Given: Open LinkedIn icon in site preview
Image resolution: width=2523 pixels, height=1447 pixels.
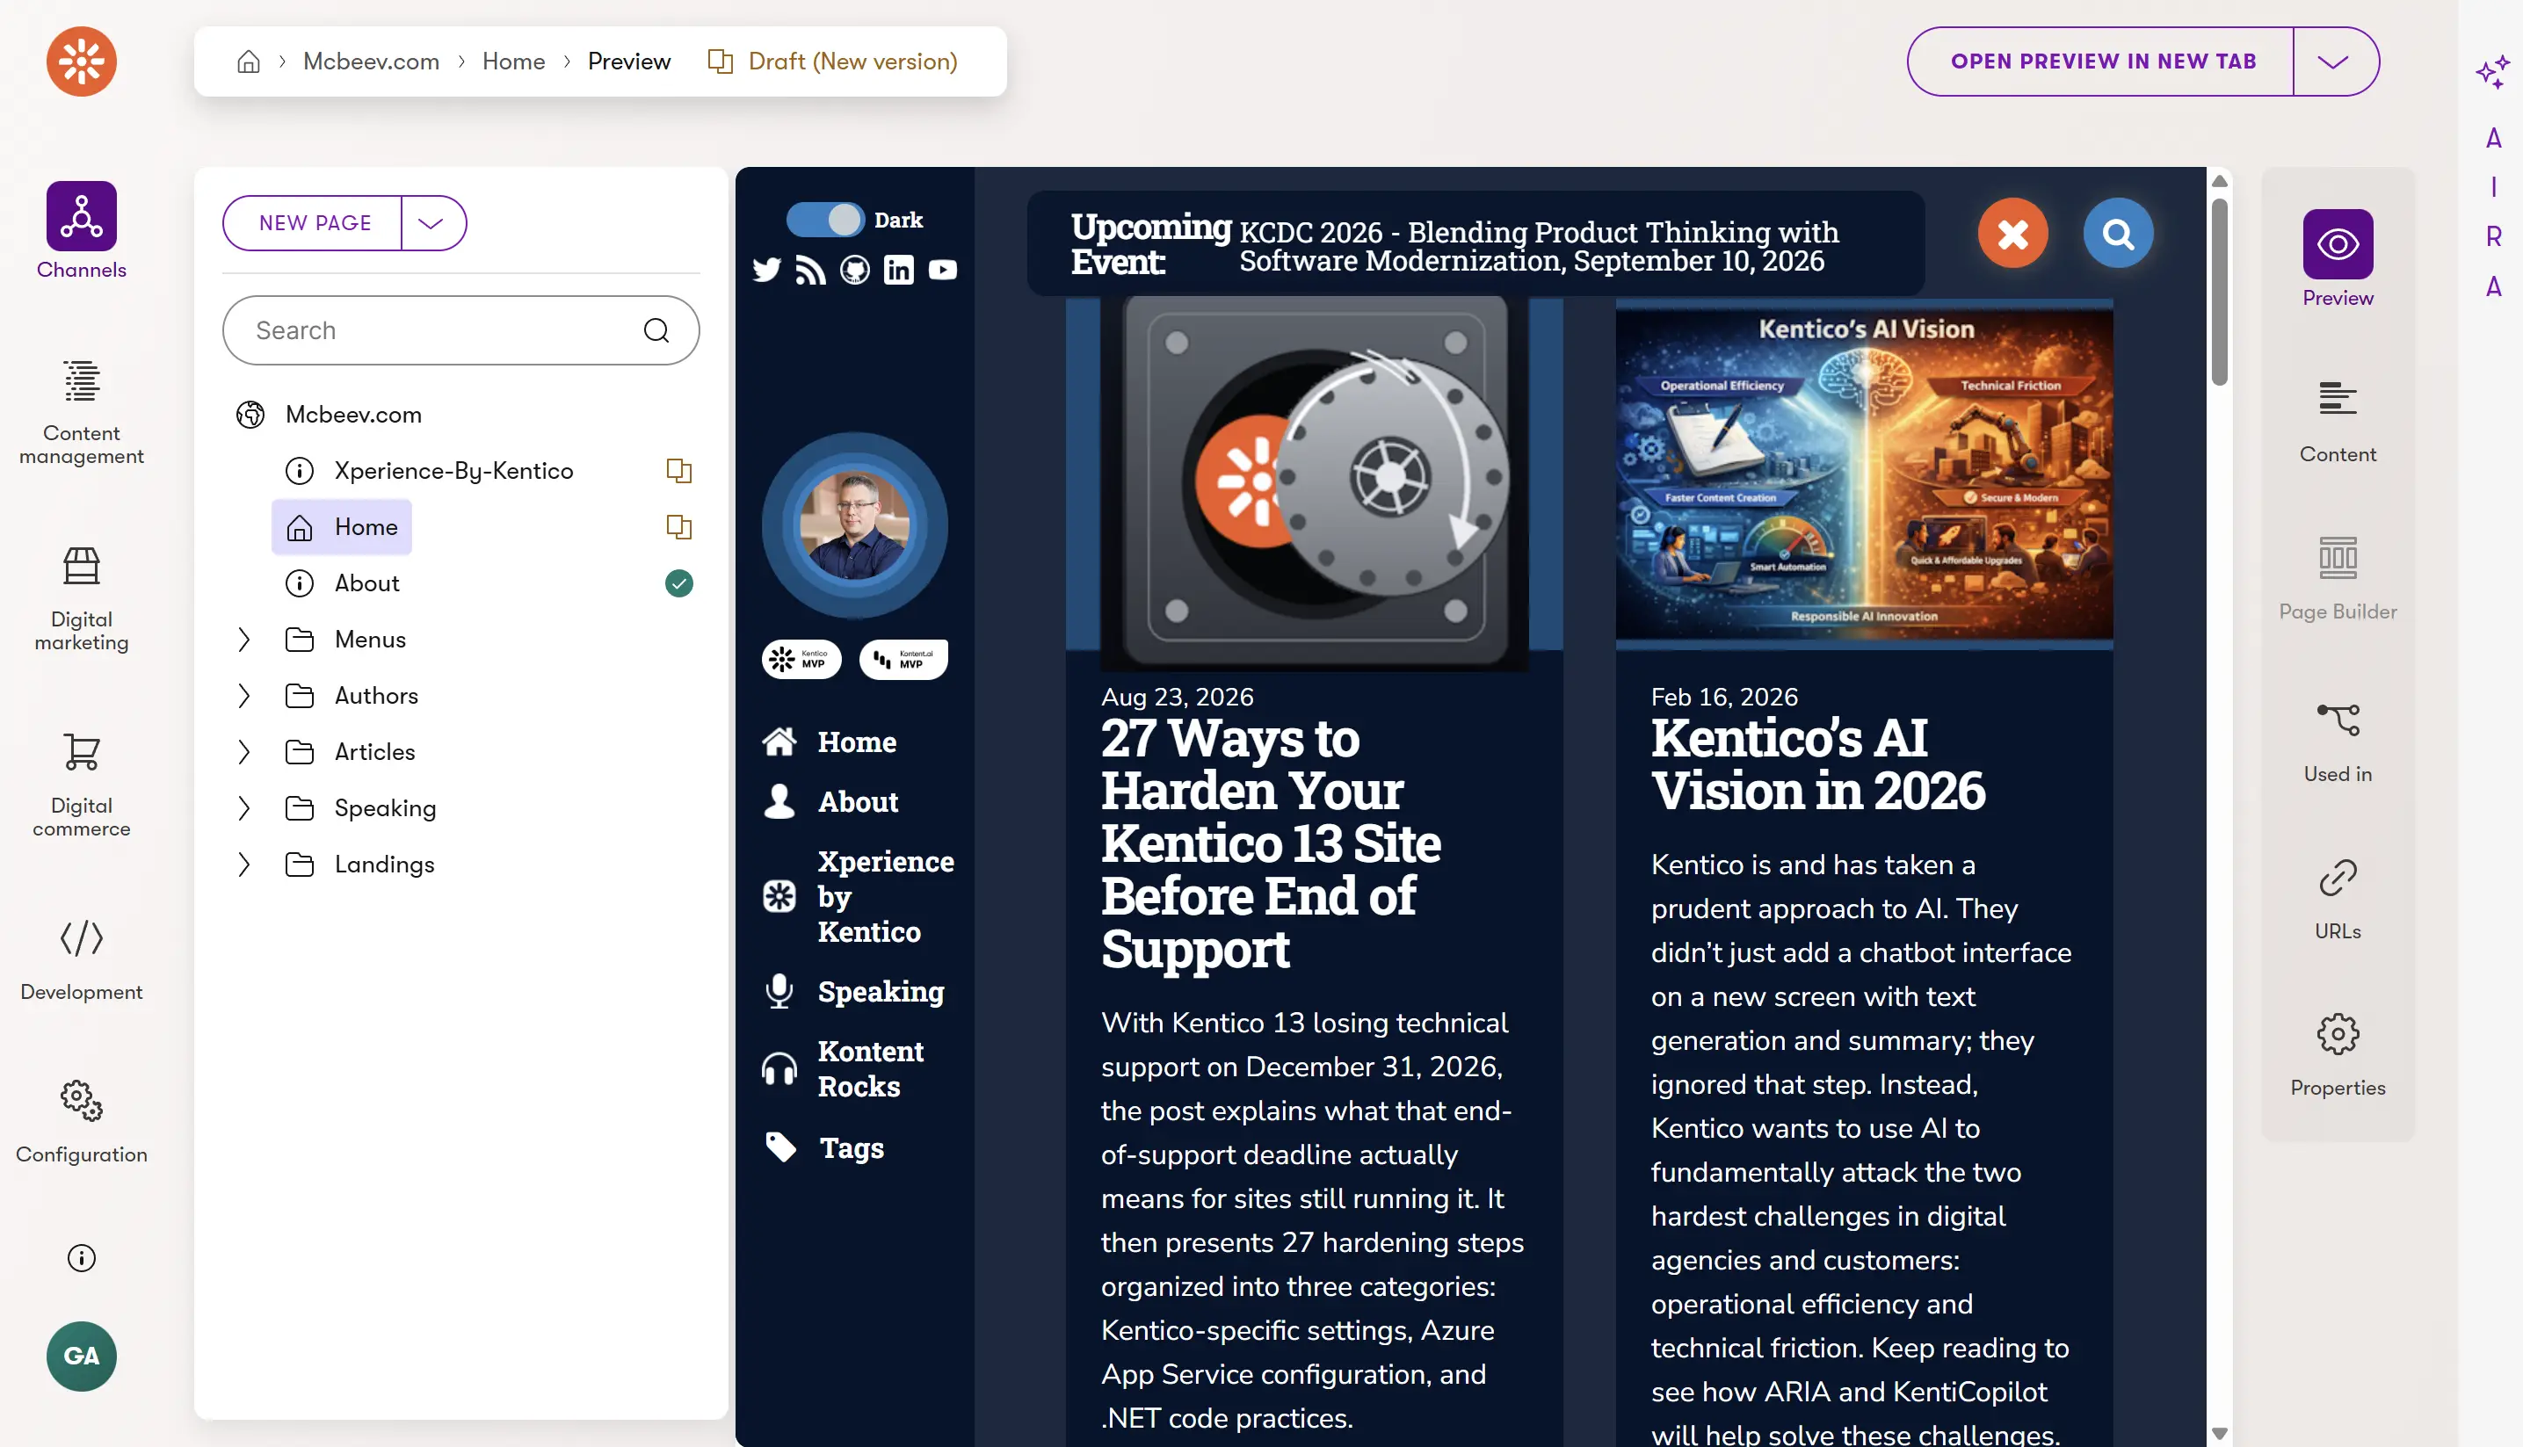Looking at the screenshot, I should tap(899, 270).
